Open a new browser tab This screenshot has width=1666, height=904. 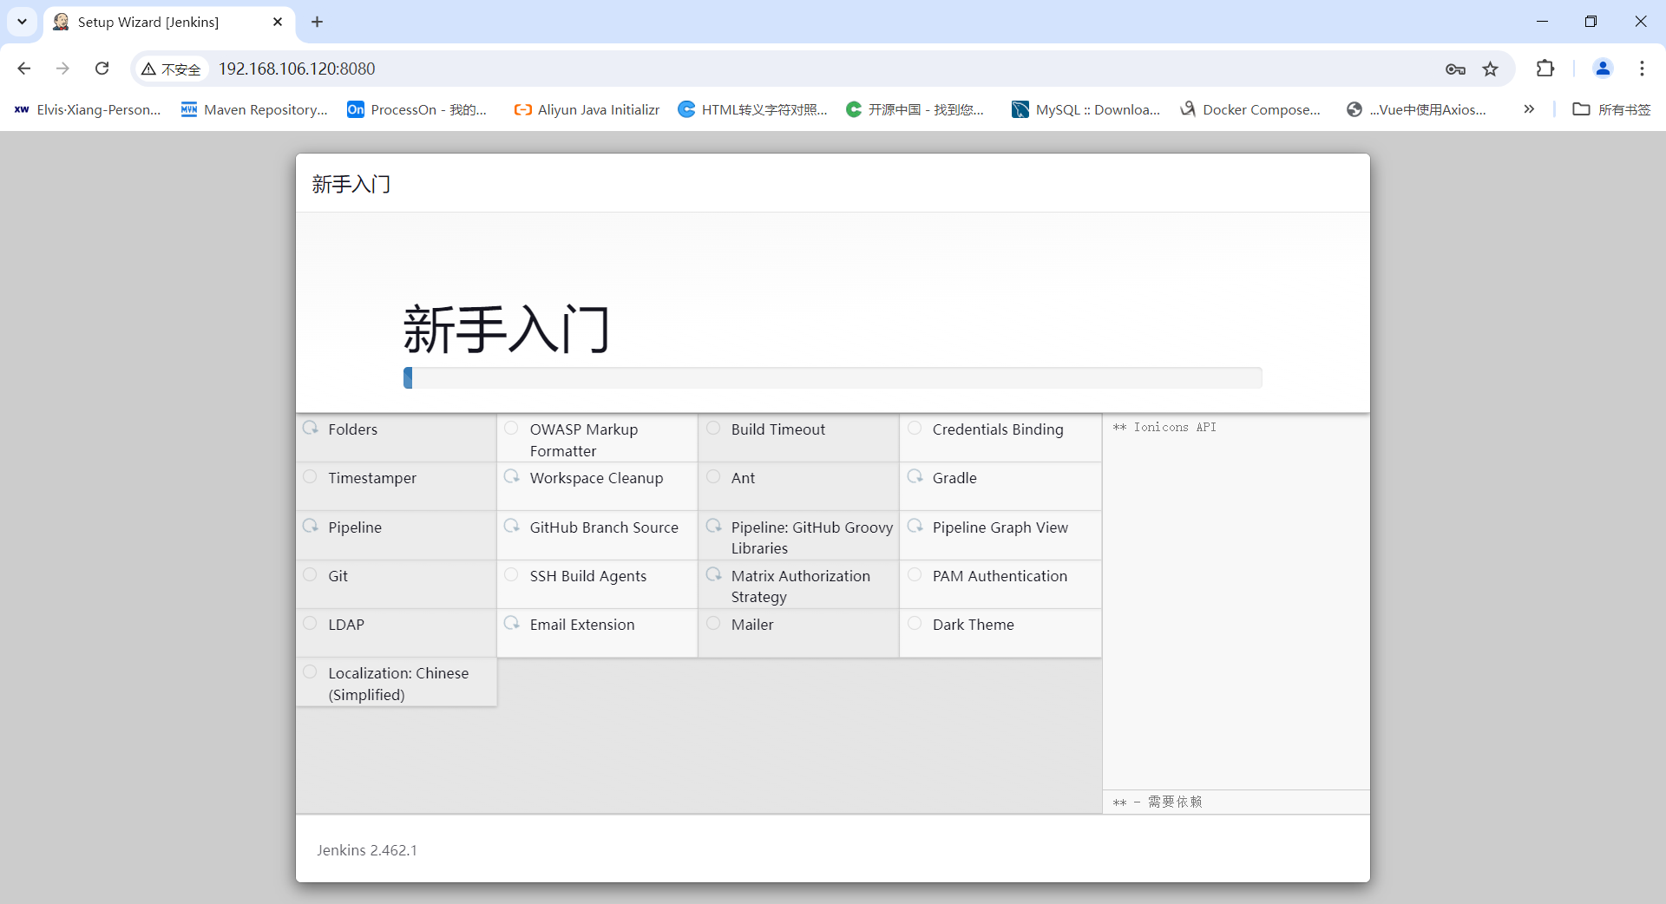coord(318,22)
